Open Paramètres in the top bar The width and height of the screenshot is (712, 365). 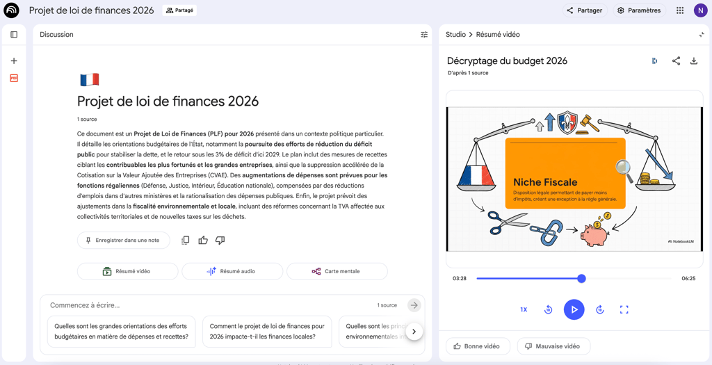click(x=639, y=10)
